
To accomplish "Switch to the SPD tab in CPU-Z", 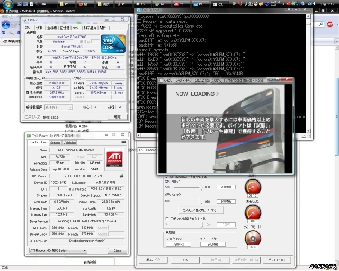I will coord(75,28).
